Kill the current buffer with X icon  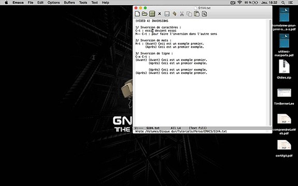(x=159, y=14)
